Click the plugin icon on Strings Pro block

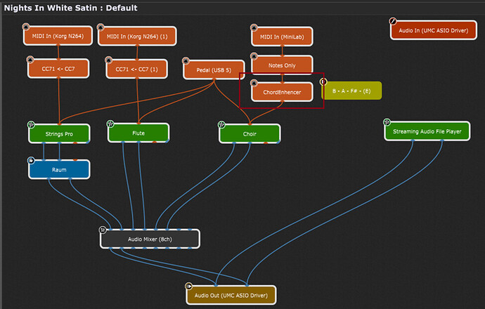tap(31, 124)
